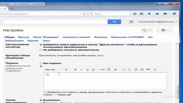Insert an image in the signature
Image resolution: width=183 pixels, height=103 pixels.
coord(109,70)
